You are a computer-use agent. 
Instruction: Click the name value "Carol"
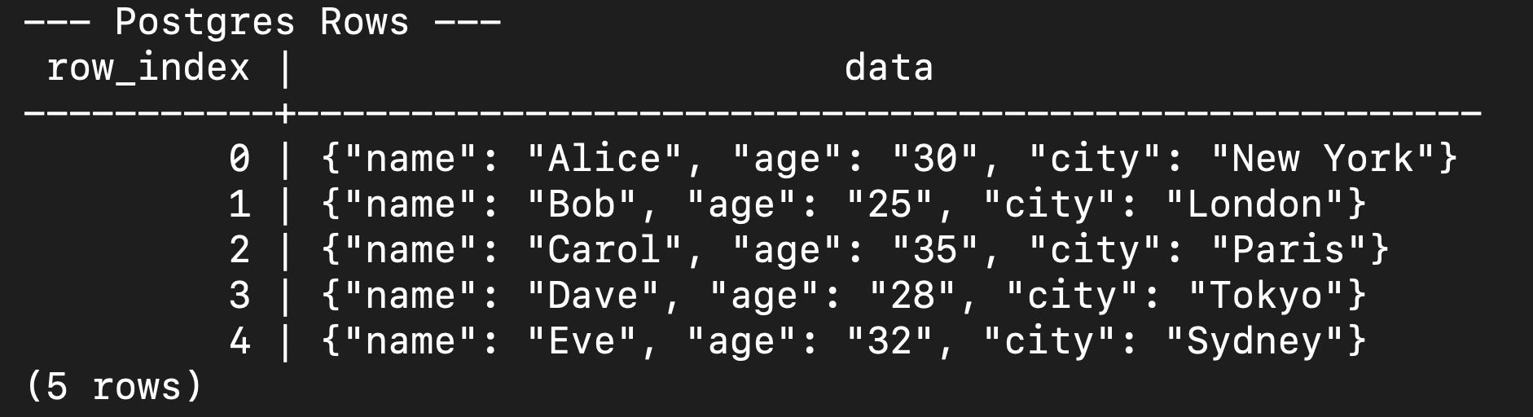pyautogui.click(x=604, y=250)
